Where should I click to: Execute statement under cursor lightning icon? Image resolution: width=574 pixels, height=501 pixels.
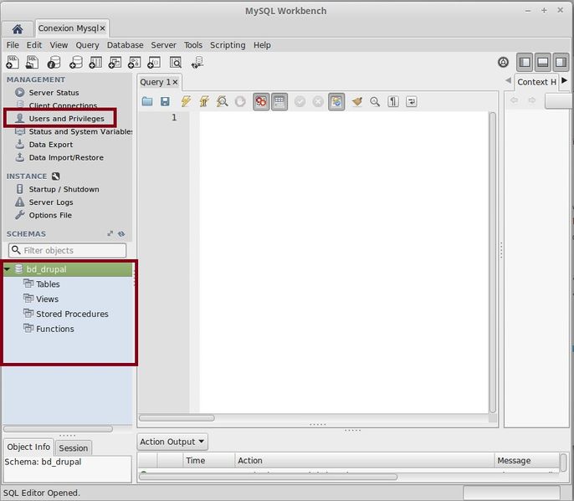tap(204, 101)
